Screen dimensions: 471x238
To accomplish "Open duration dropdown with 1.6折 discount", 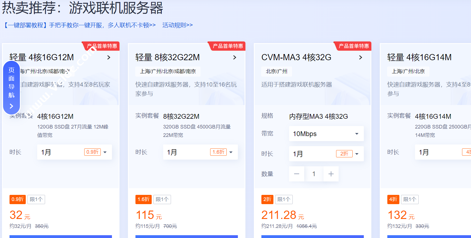I will (200, 152).
